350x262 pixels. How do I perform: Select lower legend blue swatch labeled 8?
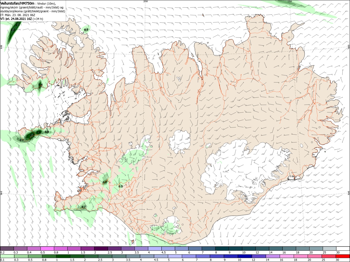pyautogui.click(x=217, y=256)
